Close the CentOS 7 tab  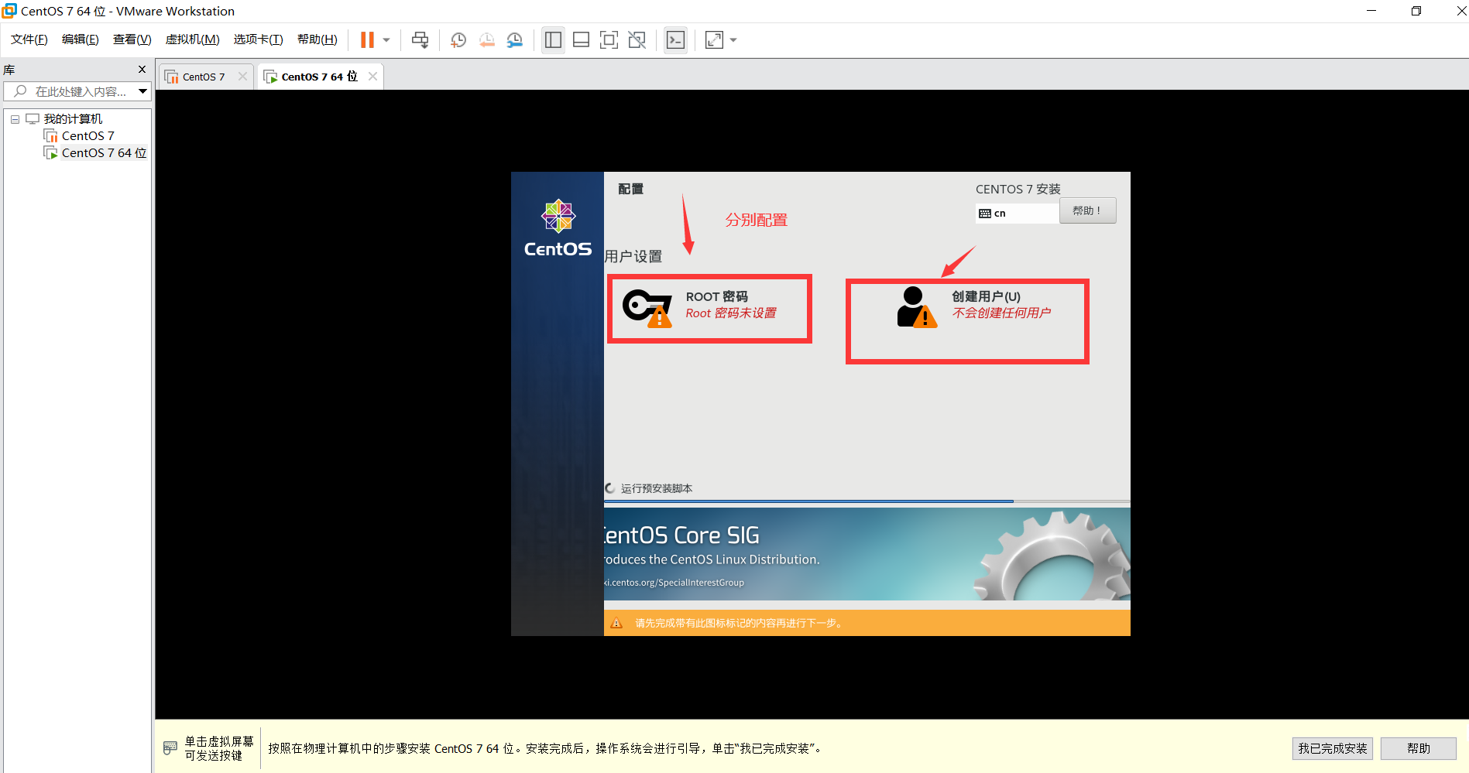pyautogui.click(x=242, y=77)
